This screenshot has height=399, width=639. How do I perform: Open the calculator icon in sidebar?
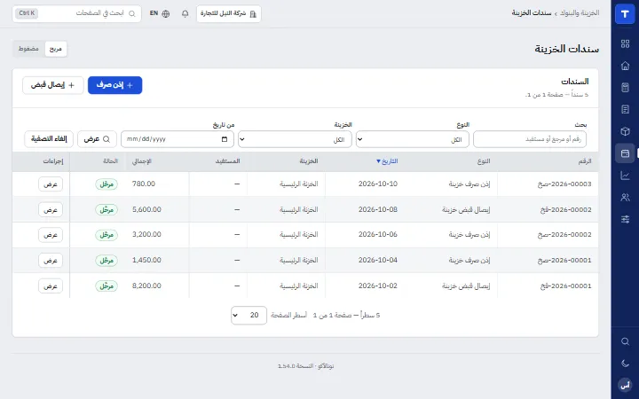(x=625, y=88)
